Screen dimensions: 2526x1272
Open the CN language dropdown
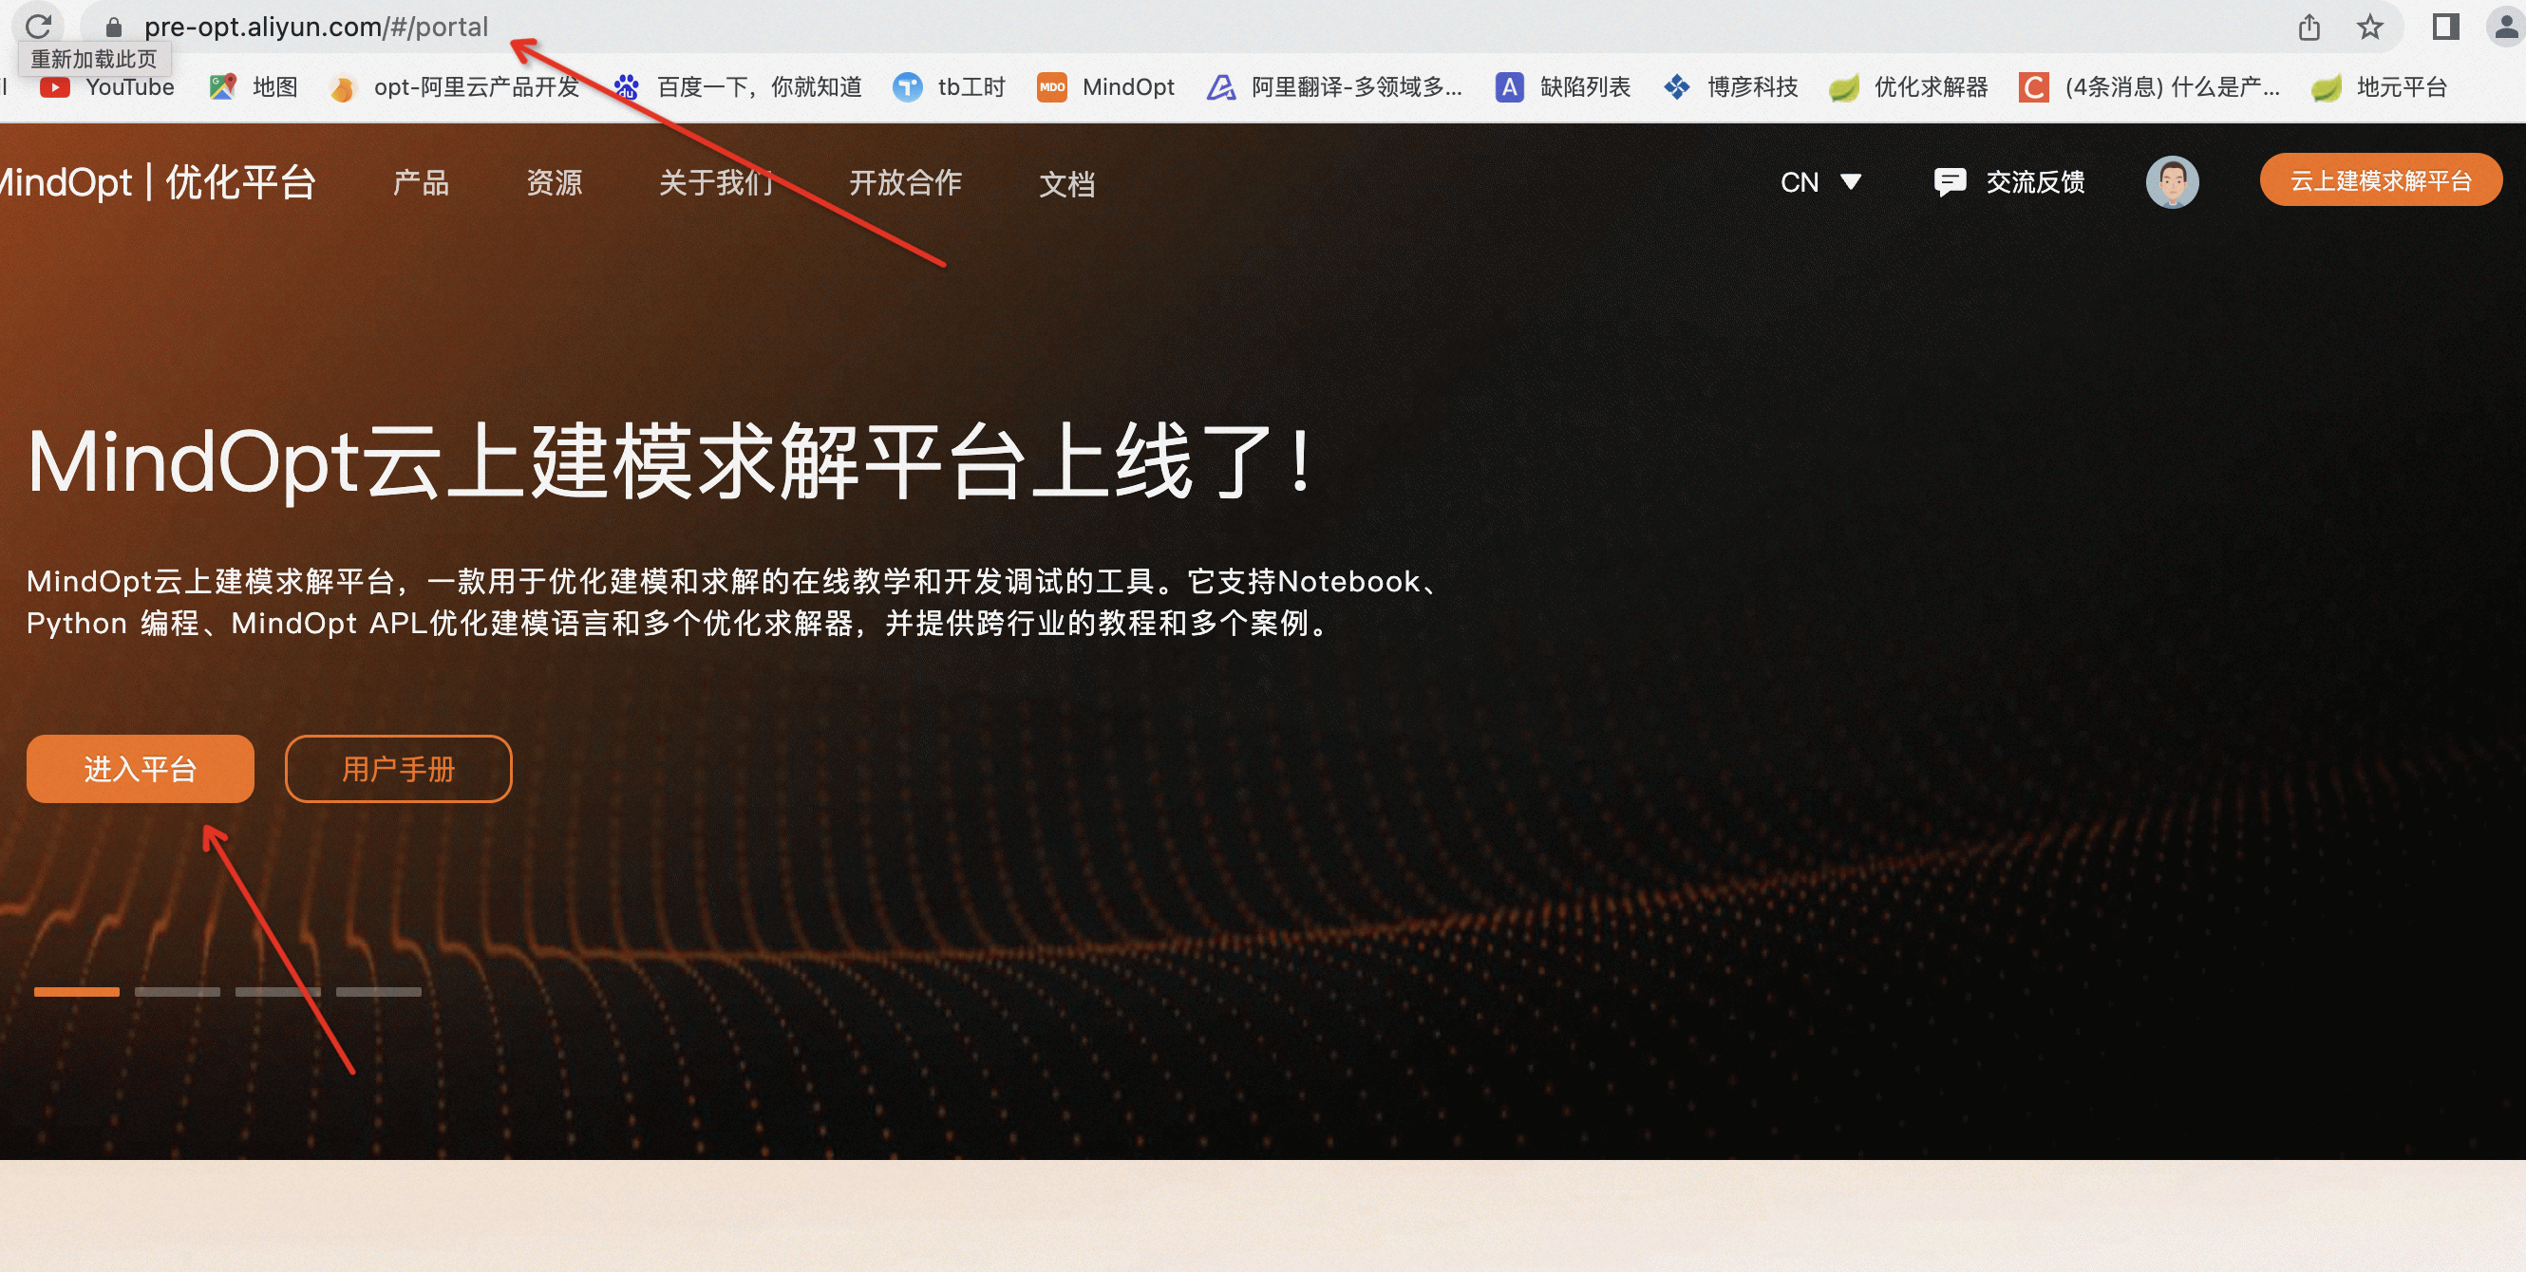(x=1818, y=181)
